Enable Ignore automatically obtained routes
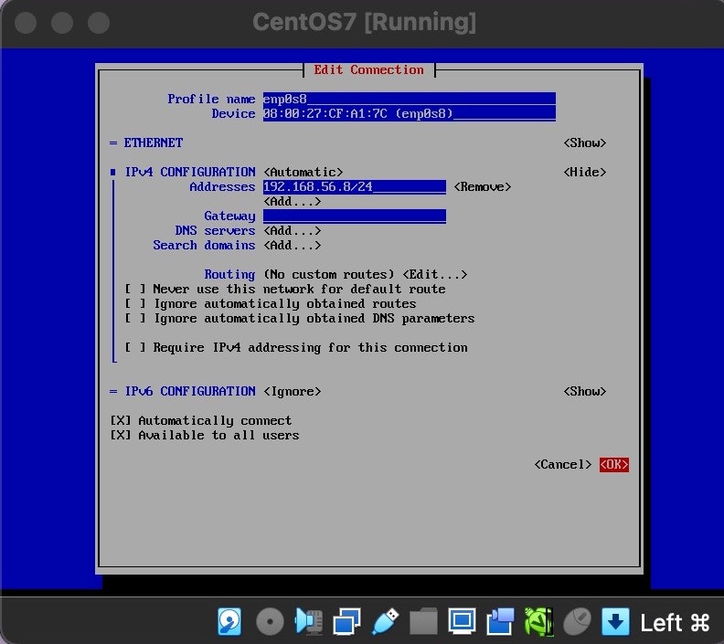This screenshot has height=644, width=724. [270, 304]
